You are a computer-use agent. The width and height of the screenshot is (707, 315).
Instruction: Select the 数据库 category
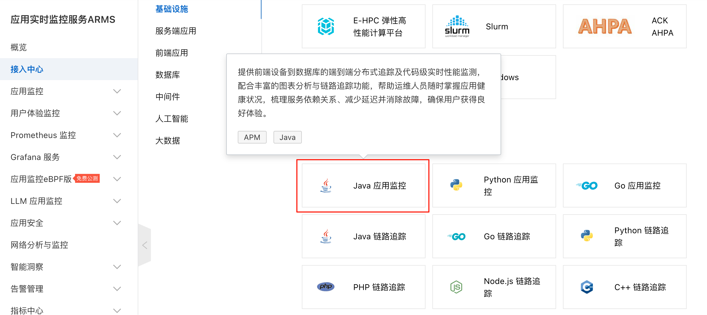[167, 75]
